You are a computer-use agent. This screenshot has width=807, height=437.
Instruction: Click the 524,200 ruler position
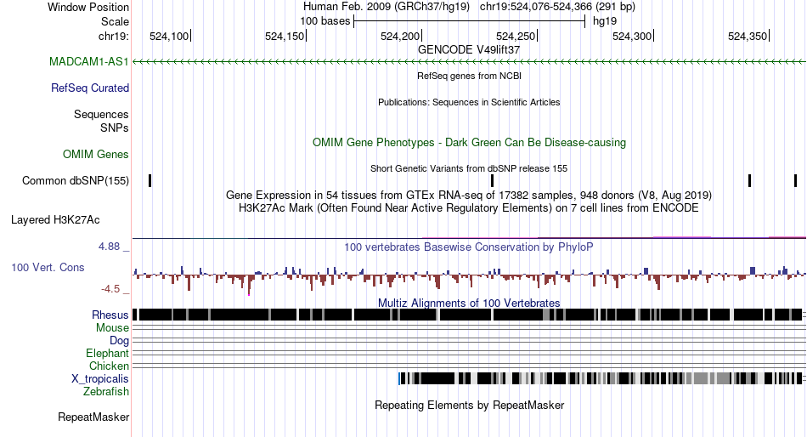point(400,36)
